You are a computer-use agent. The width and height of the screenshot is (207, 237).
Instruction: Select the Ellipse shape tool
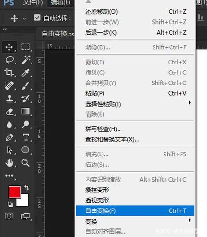[x=26, y=150]
